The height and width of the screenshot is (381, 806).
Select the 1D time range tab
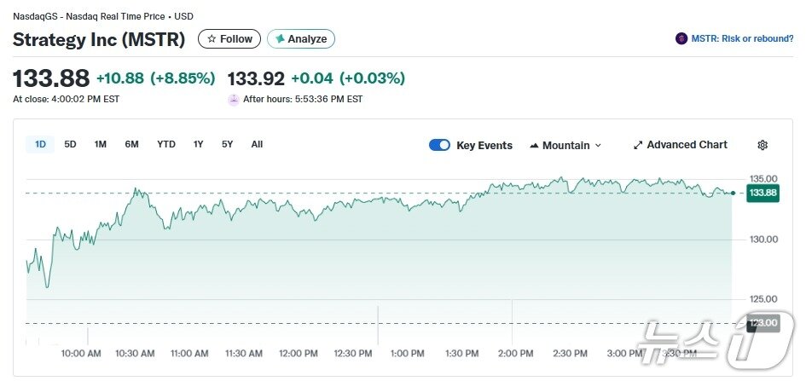coord(40,145)
